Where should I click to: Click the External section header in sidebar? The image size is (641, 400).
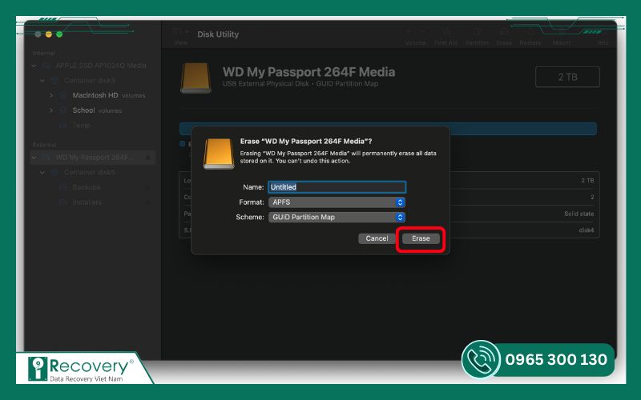click(x=45, y=145)
